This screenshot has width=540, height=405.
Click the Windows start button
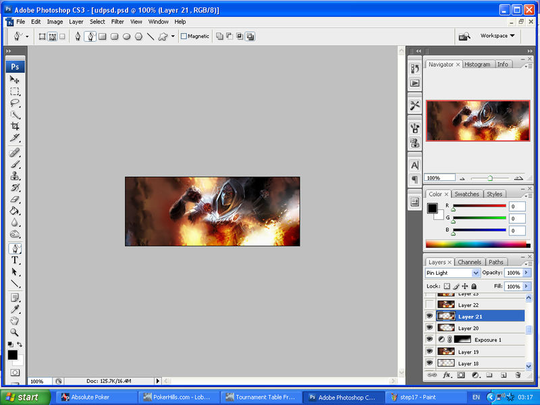[x=25, y=397]
